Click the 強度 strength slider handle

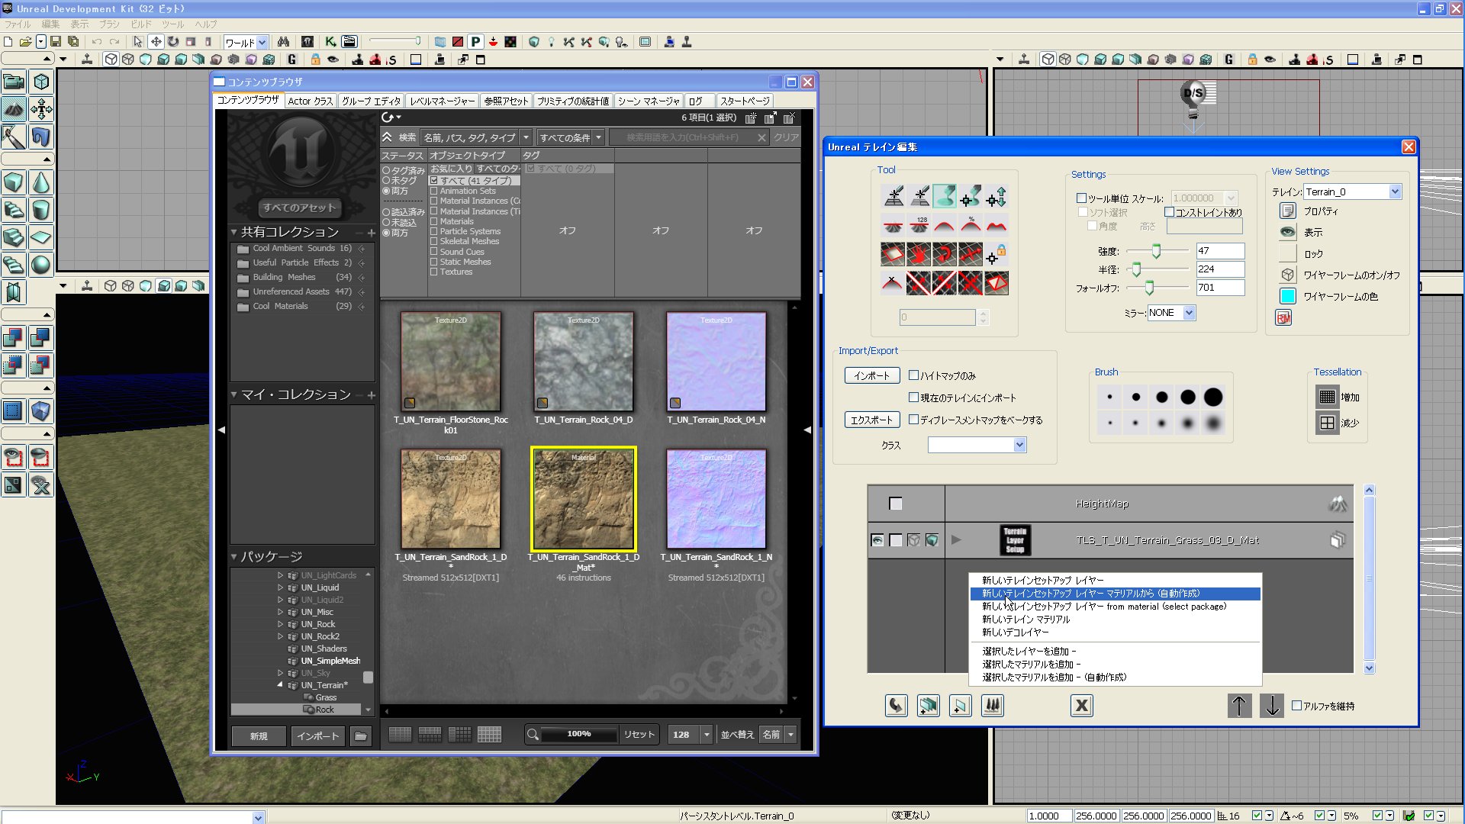(1156, 251)
